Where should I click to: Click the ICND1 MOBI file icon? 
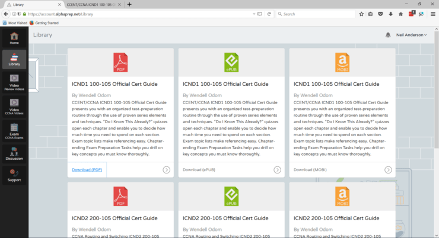pos(342,62)
